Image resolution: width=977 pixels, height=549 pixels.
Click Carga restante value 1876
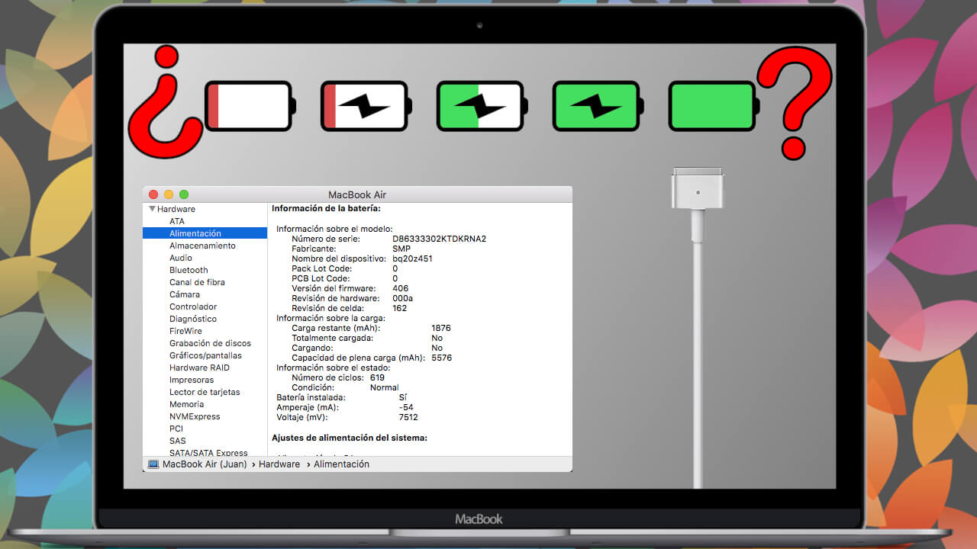tap(441, 328)
